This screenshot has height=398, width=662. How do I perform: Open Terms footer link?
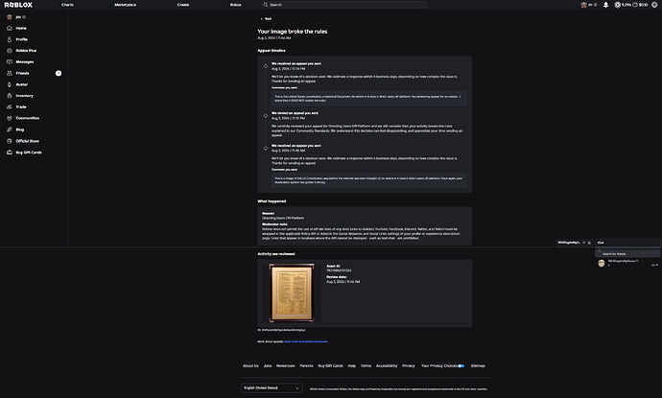[x=366, y=366]
